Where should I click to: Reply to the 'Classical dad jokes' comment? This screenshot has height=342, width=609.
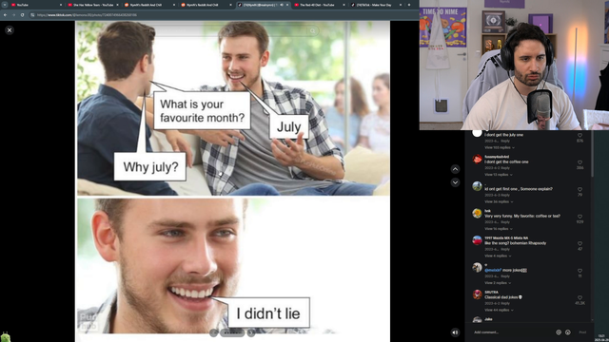tap(505, 303)
